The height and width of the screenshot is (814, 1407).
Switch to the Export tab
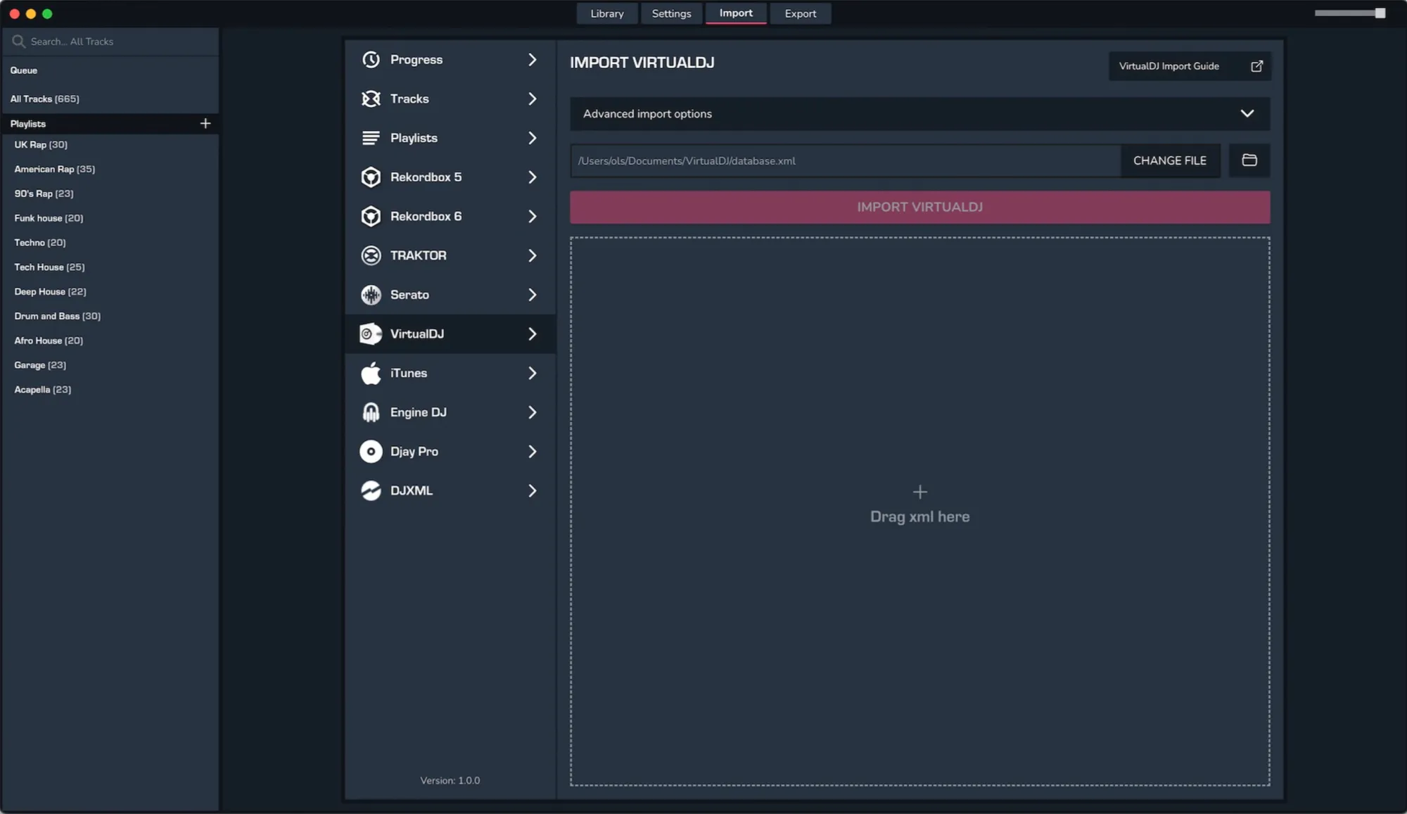pyautogui.click(x=800, y=13)
